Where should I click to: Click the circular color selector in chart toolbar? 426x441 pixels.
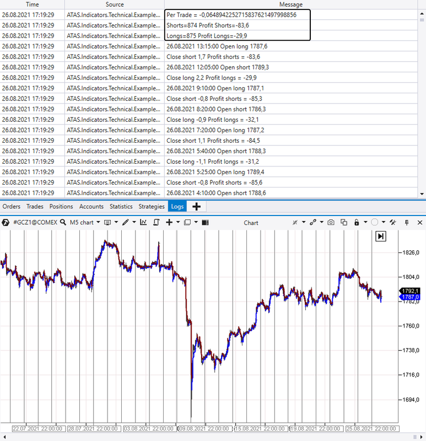click(375, 223)
